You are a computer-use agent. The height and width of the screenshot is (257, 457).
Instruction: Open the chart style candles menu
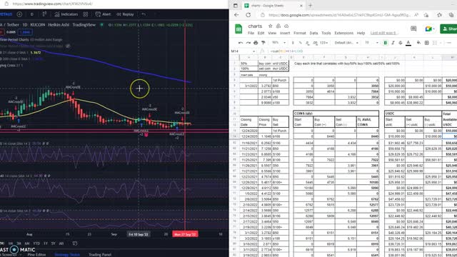44,14
